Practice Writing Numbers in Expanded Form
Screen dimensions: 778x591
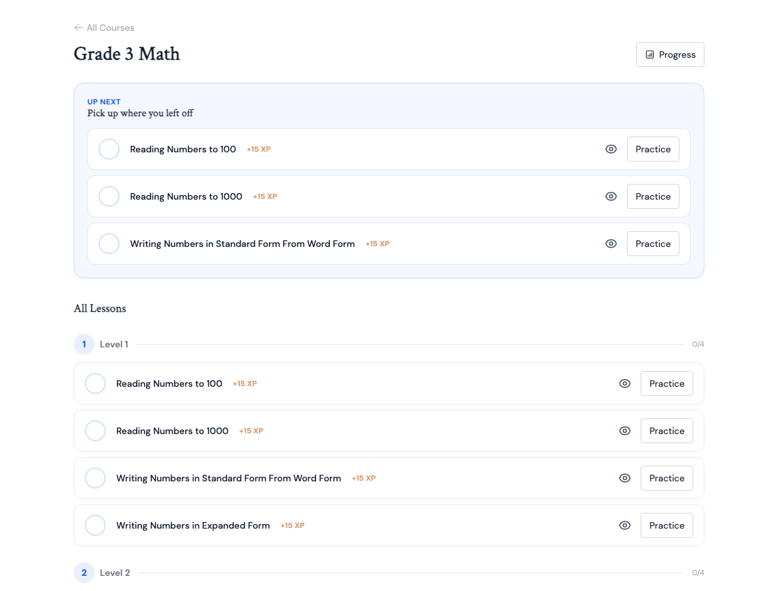tap(666, 525)
